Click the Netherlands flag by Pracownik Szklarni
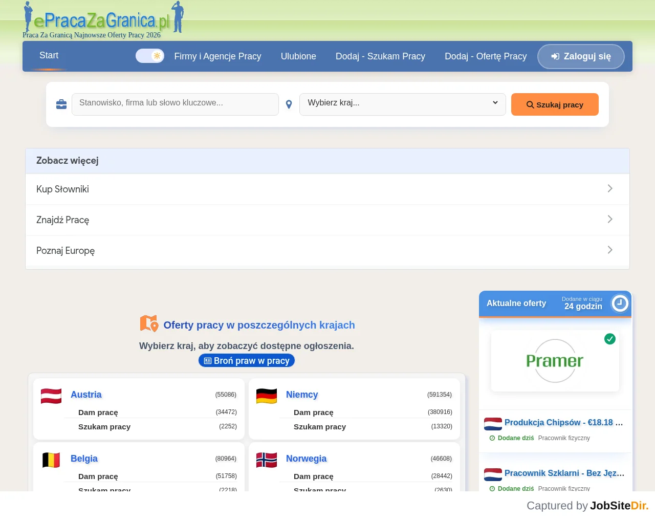 tap(493, 474)
